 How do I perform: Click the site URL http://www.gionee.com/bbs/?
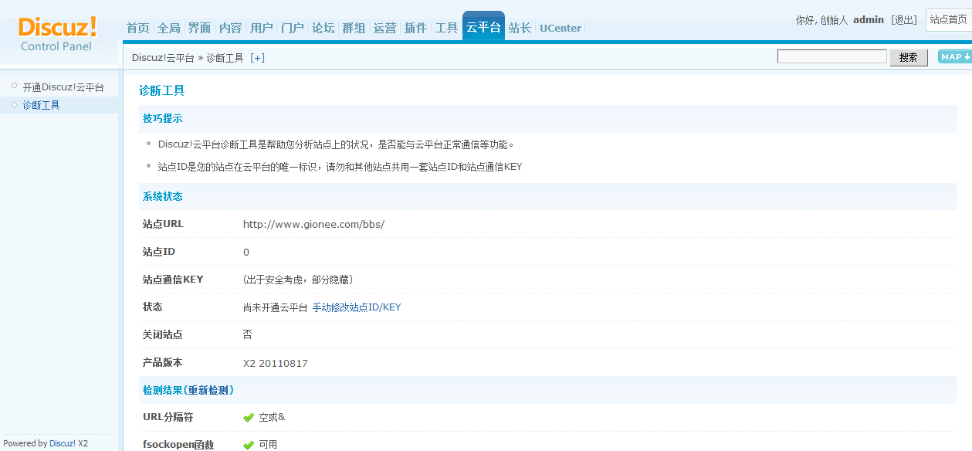pyautogui.click(x=313, y=225)
